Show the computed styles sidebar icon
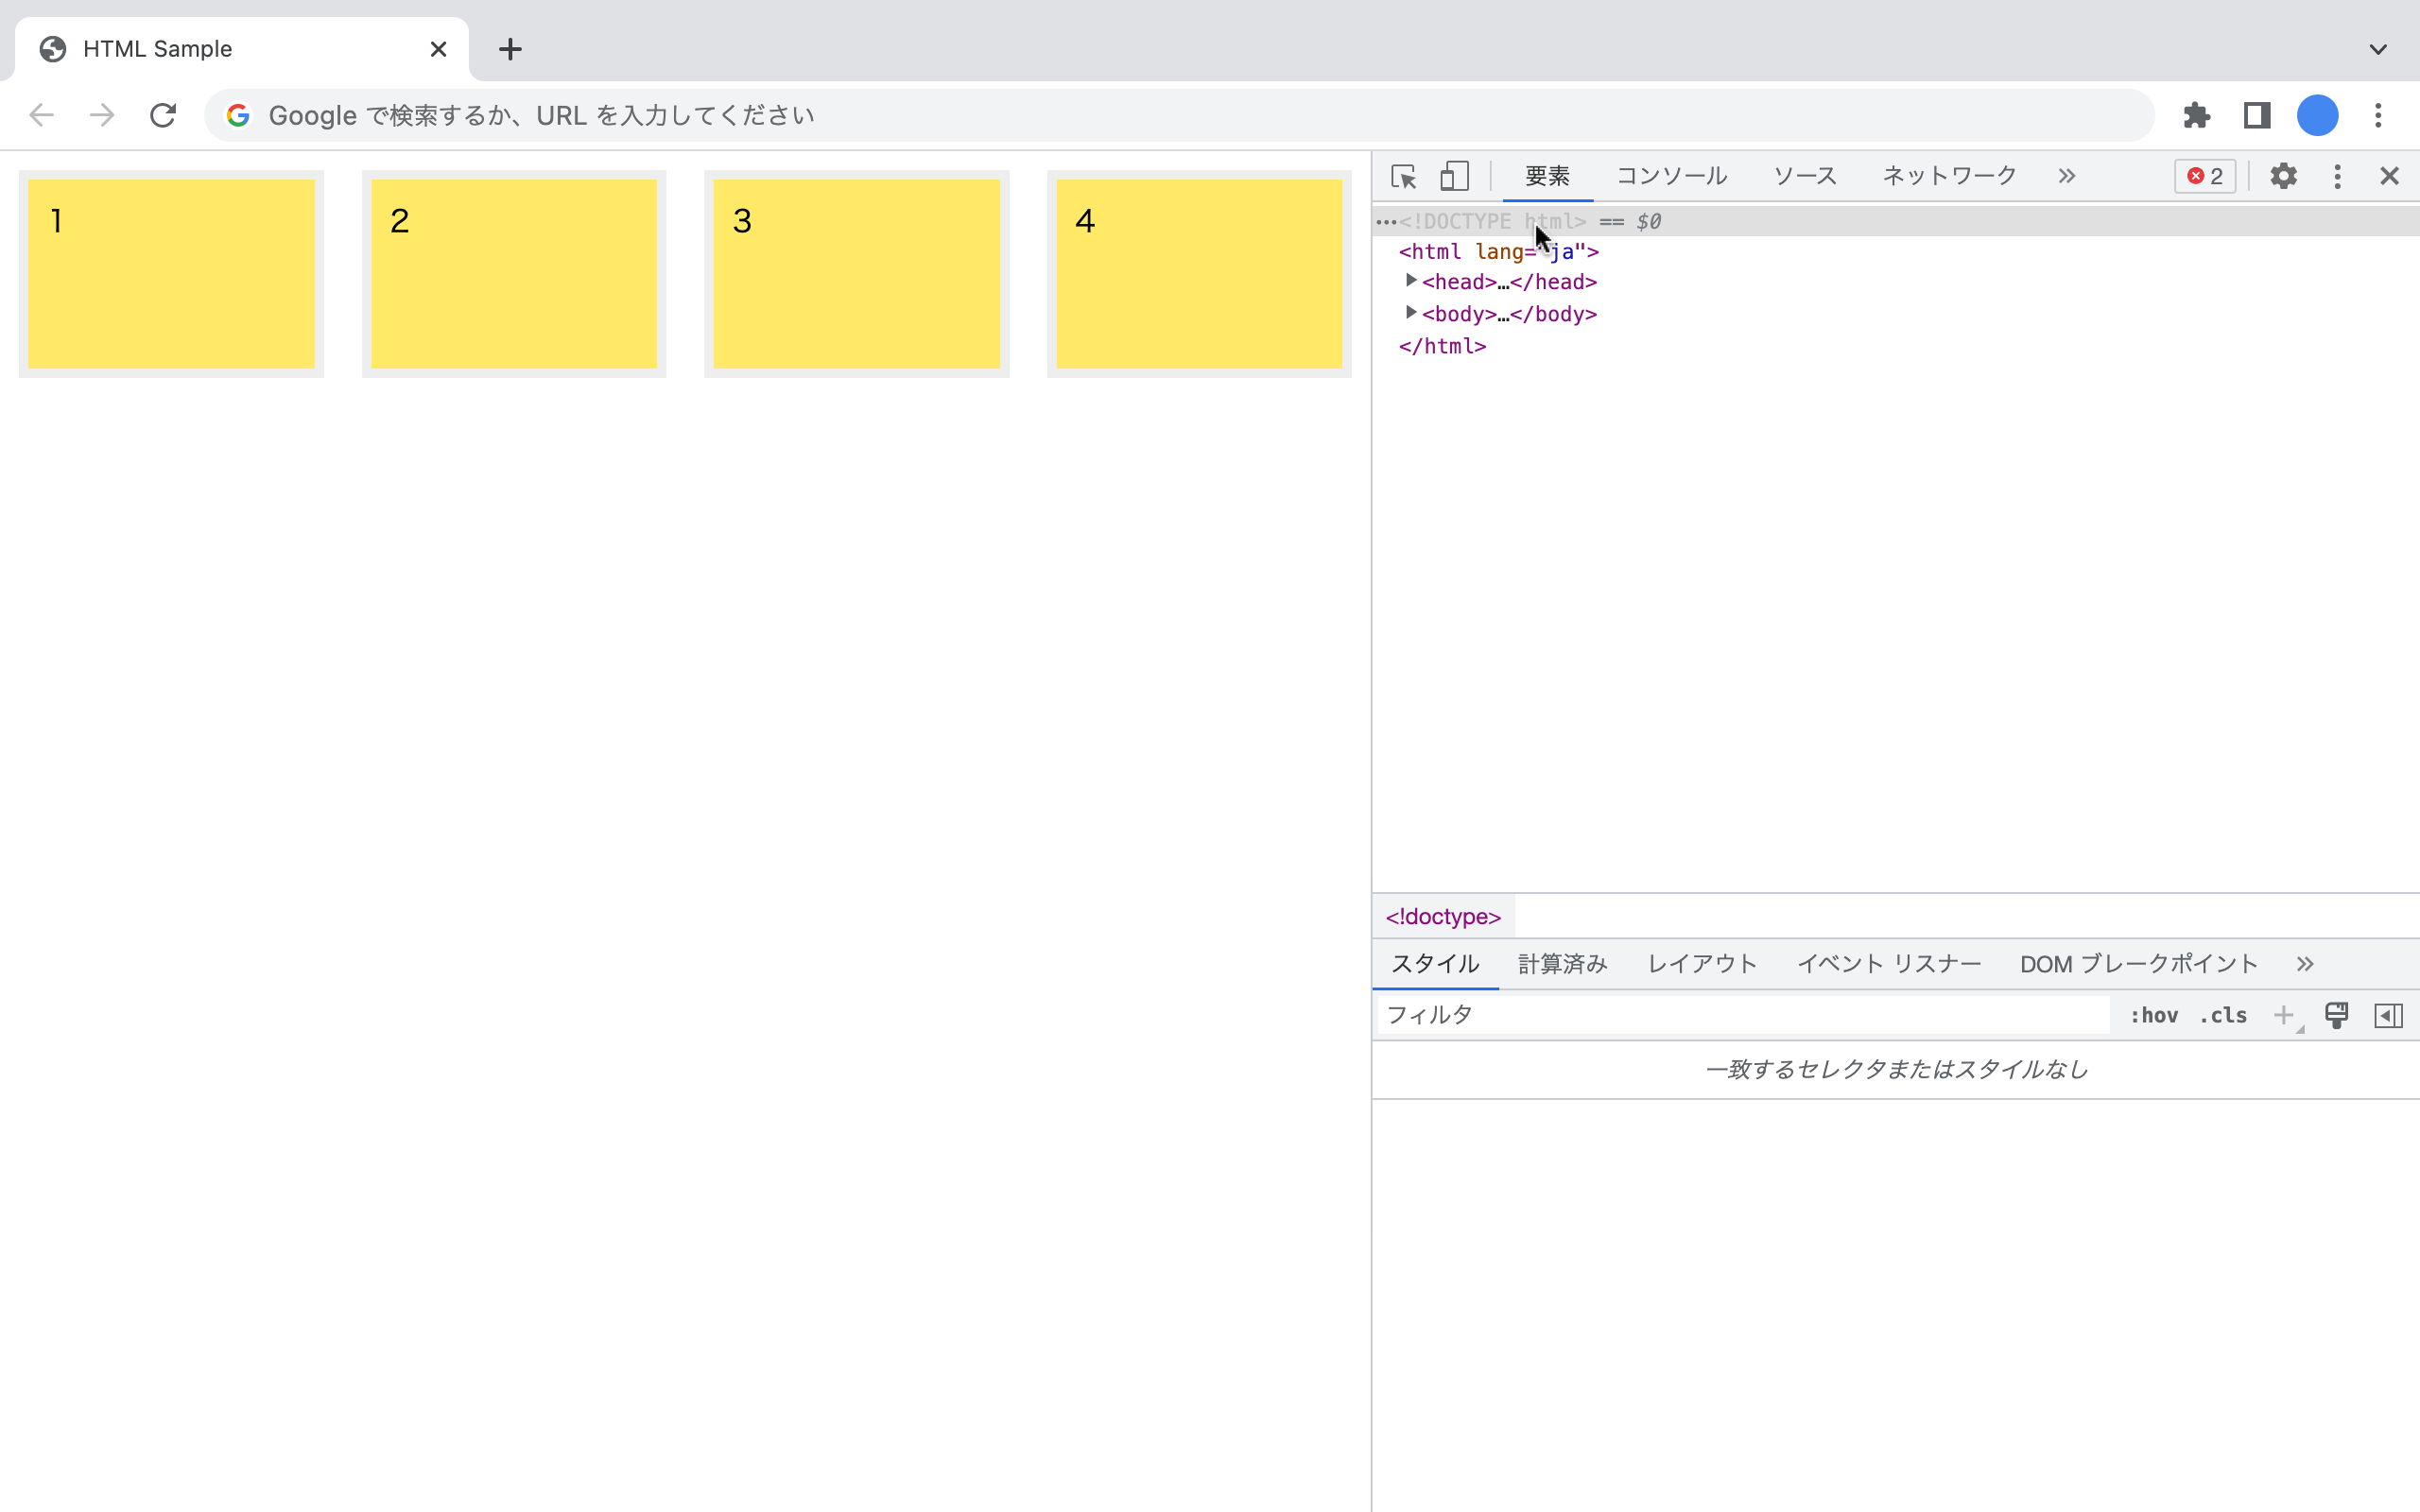The height and width of the screenshot is (1512, 2420). [x=2389, y=1014]
